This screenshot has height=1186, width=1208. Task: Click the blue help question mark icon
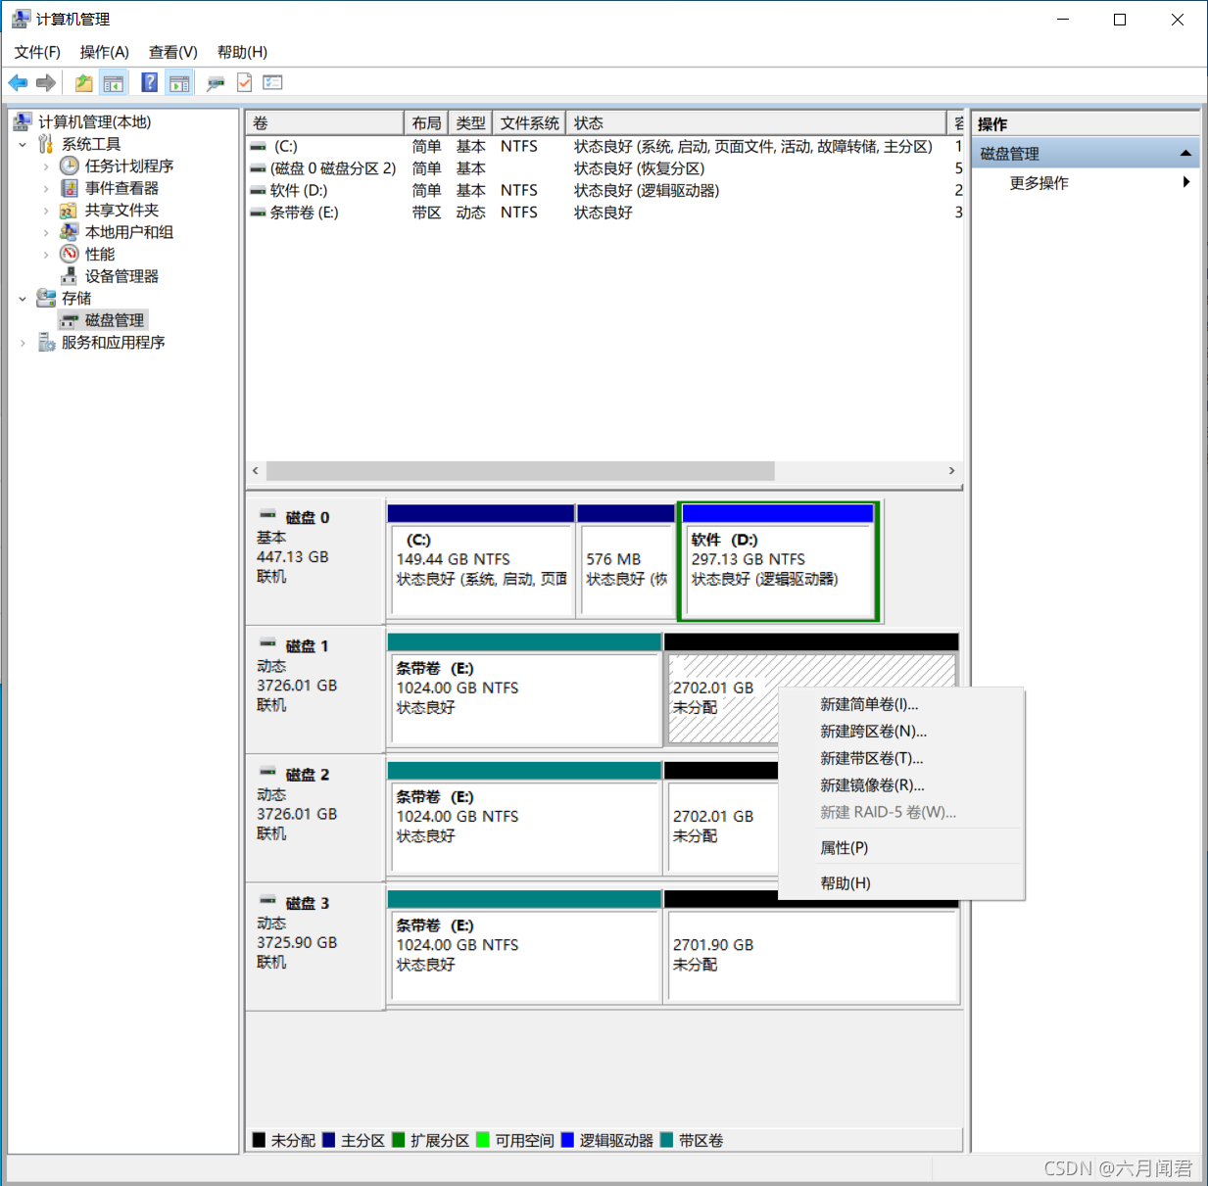tap(150, 82)
